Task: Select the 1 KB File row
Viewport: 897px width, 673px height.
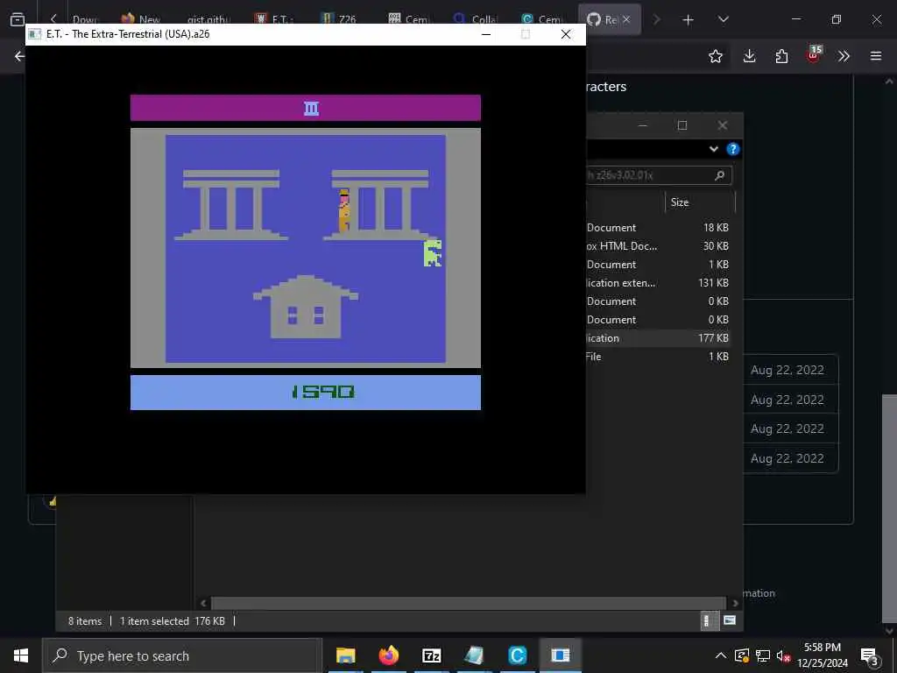Action: coord(658,356)
